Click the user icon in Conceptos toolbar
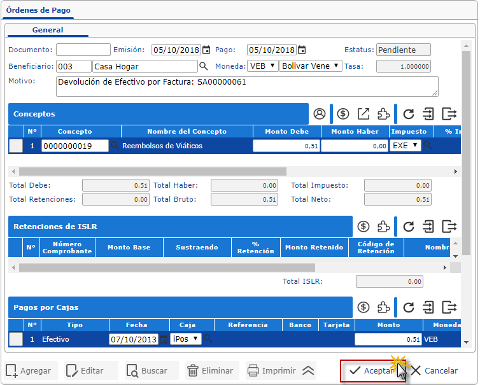This screenshot has width=480, height=385. click(320, 114)
